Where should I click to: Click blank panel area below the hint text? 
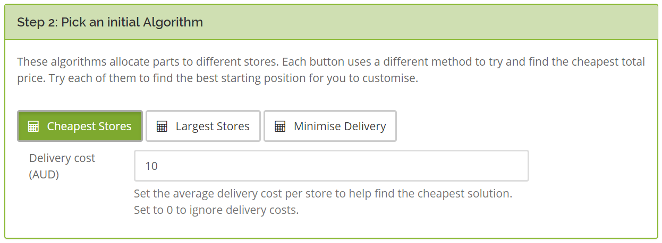tap(329, 228)
